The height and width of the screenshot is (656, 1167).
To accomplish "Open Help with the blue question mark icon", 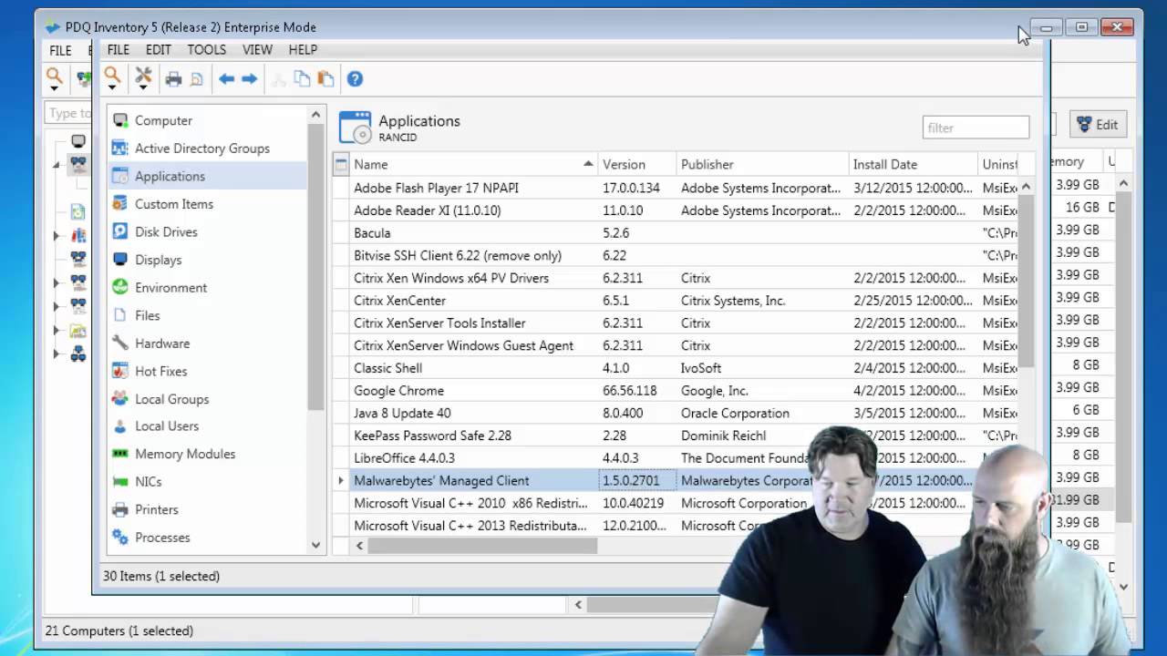I will [x=355, y=79].
